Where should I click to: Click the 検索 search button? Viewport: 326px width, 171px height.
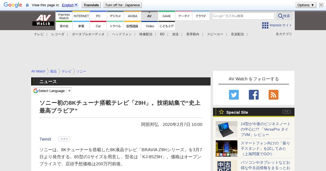(x=284, y=16)
